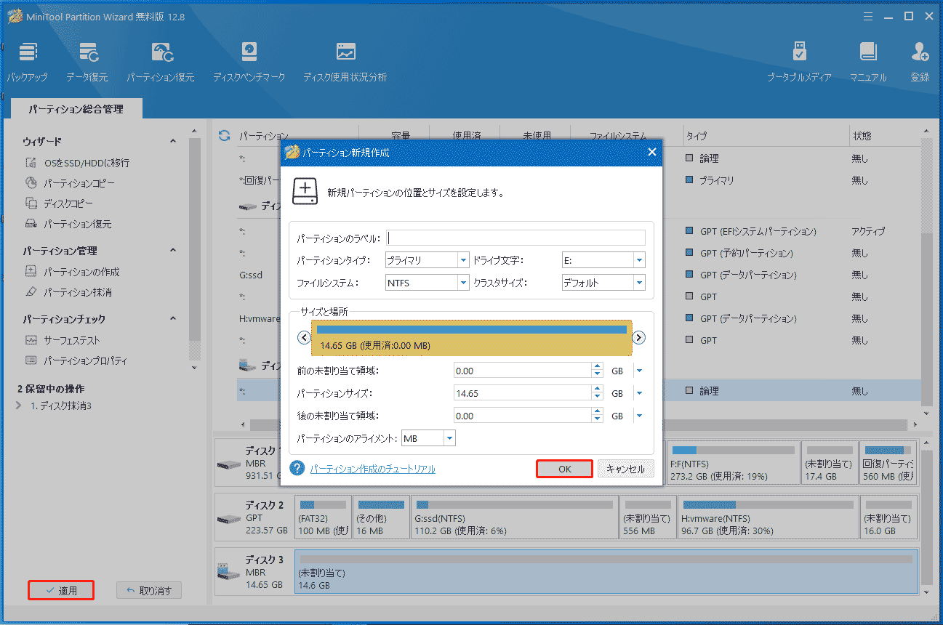Close the パーティション新規作成 dialog
This screenshot has width=943, height=625.
click(651, 152)
